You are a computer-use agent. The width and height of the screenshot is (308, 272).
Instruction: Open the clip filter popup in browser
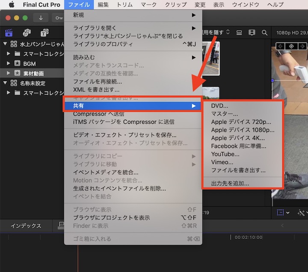click(x=216, y=32)
